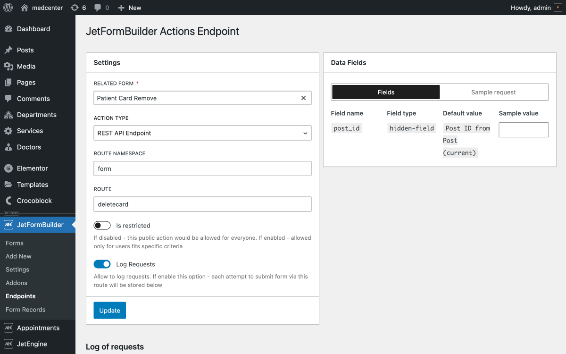The width and height of the screenshot is (566, 354).
Task: Switch to the Sample request tab
Action: tap(494, 92)
